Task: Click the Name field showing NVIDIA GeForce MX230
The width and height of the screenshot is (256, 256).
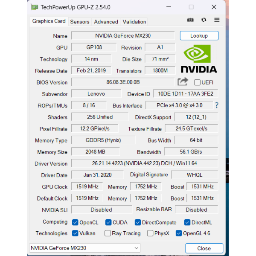Action: coord(123,35)
